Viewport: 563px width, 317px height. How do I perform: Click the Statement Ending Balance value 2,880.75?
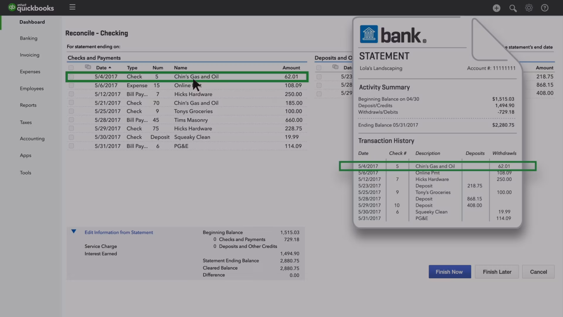click(x=290, y=261)
